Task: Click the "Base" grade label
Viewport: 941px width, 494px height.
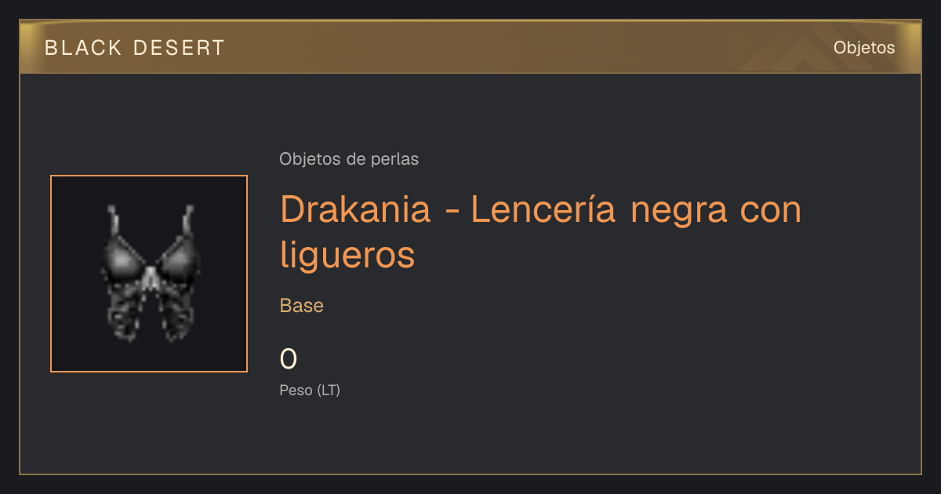Action: [302, 306]
